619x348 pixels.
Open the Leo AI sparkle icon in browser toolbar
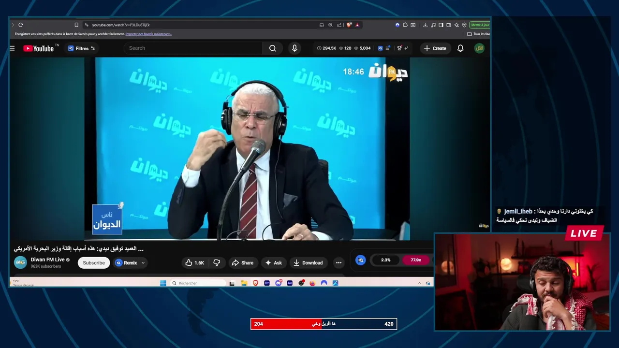pyautogui.click(x=457, y=25)
